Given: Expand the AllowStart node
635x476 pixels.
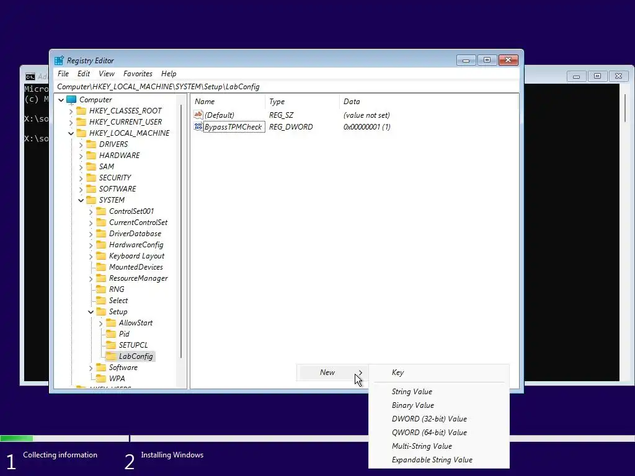Looking at the screenshot, I should 100,323.
